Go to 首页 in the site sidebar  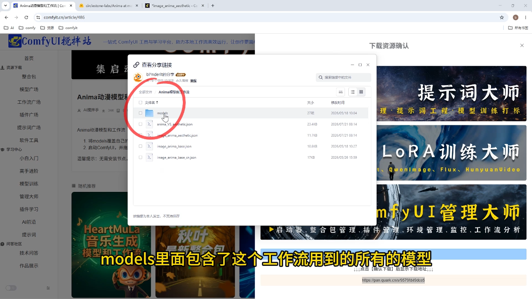coord(29,59)
